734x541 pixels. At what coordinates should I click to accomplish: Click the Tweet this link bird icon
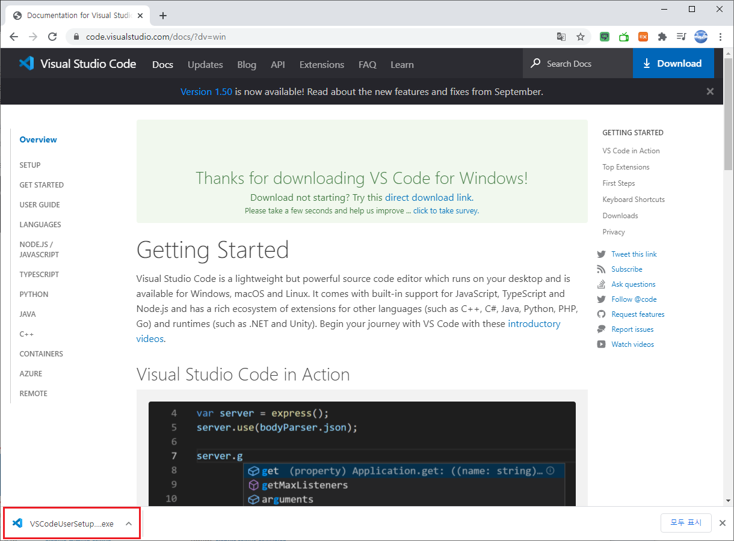coord(601,254)
